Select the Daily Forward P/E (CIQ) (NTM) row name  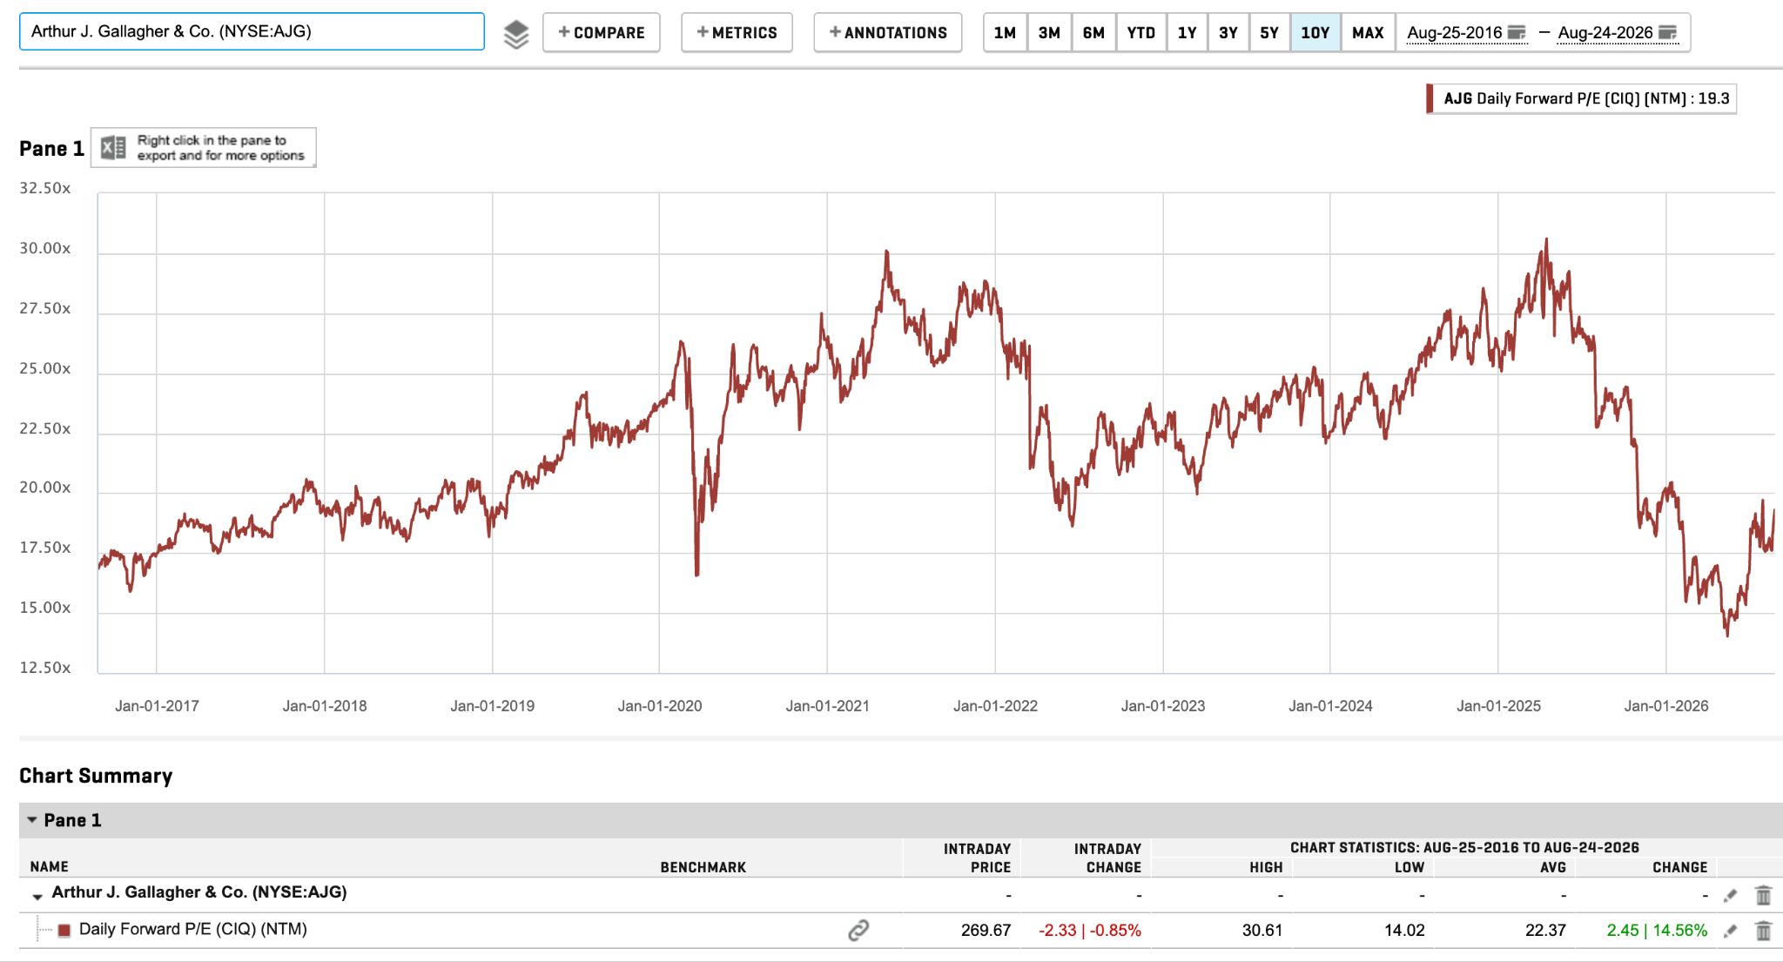pos(193,930)
